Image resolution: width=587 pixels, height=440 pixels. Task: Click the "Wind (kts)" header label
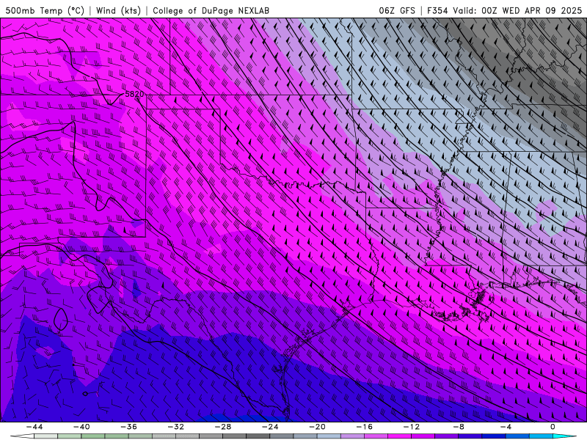118,11
